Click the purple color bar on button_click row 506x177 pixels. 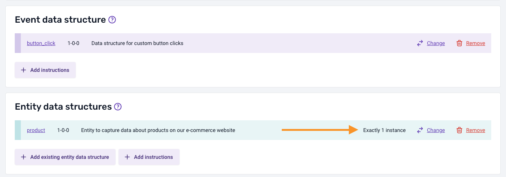(x=18, y=43)
